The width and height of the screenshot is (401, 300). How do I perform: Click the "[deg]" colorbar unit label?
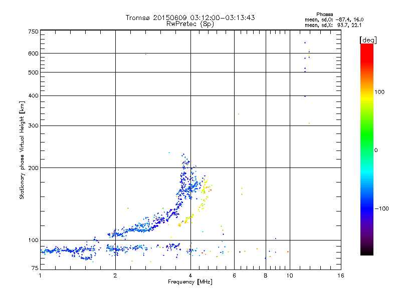click(368, 40)
